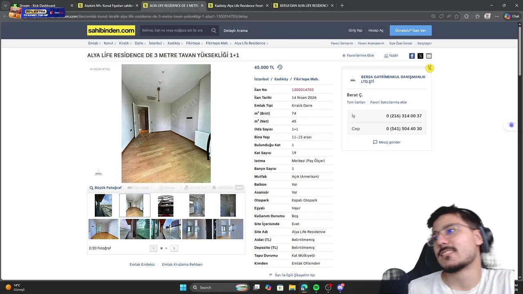
Task: Click Favori Satıcılarıma ekle
Action: 389,102
